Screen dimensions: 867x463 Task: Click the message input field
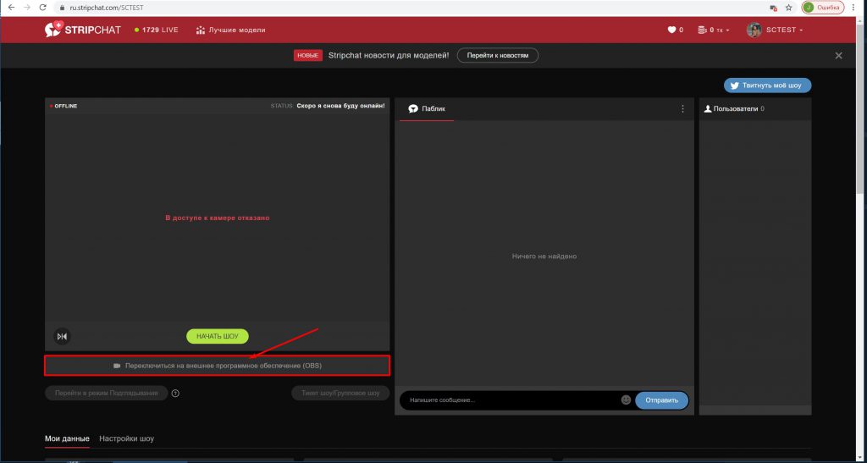click(511, 400)
